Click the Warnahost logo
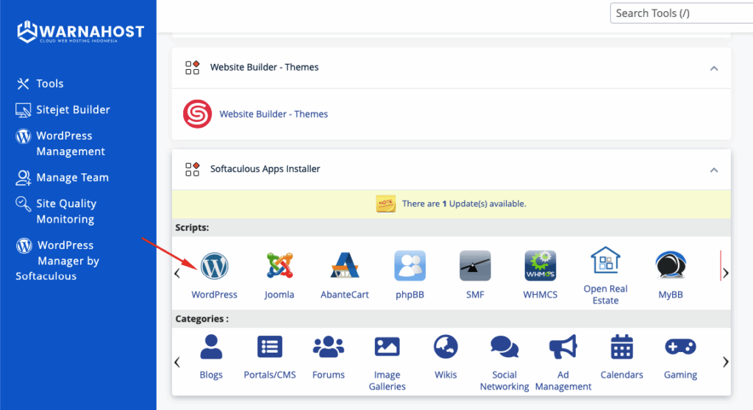The height and width of the screenshot is (410, 753). [80, 32]
